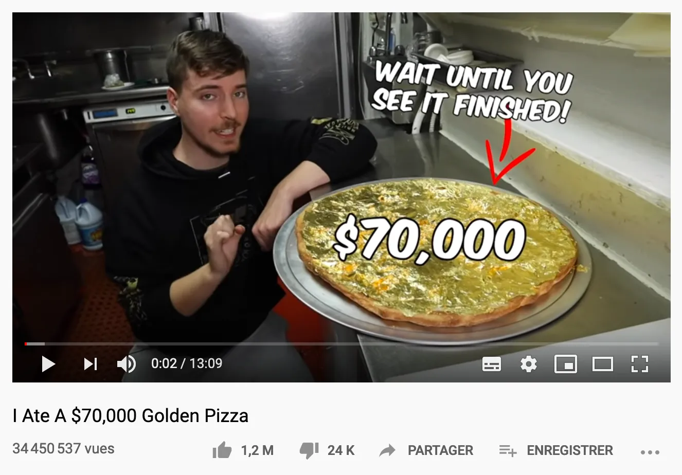Click the 1,2 M likes count
The height and width of the screenshot is (475, 682).
(x=257, y=451)
